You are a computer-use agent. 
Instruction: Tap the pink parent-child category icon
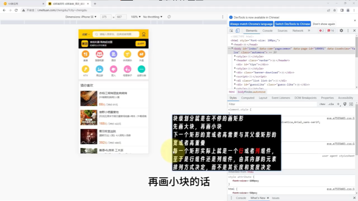click(128, 69)
